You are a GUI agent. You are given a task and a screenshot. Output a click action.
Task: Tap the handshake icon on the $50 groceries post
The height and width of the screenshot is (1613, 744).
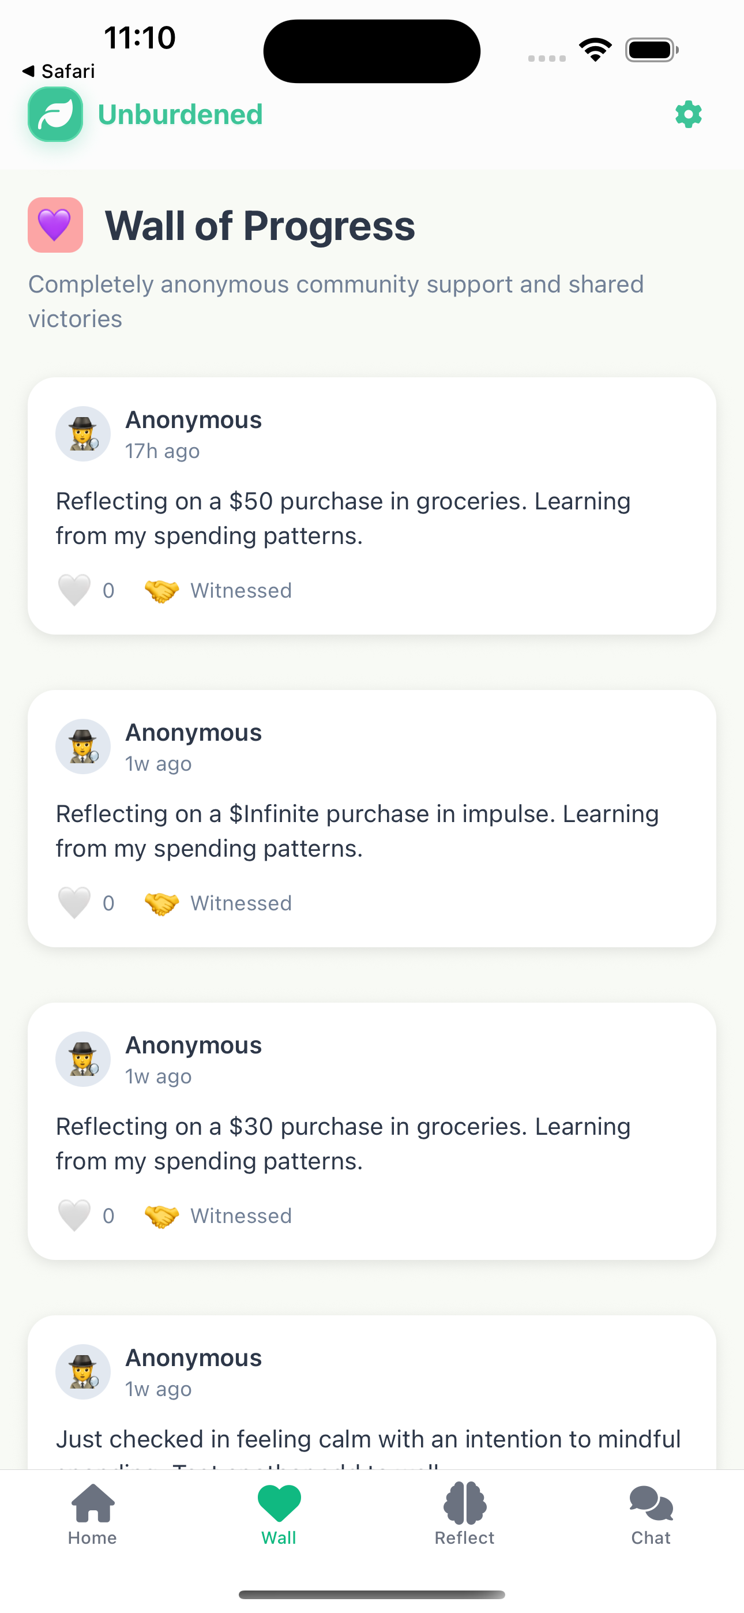161,591
